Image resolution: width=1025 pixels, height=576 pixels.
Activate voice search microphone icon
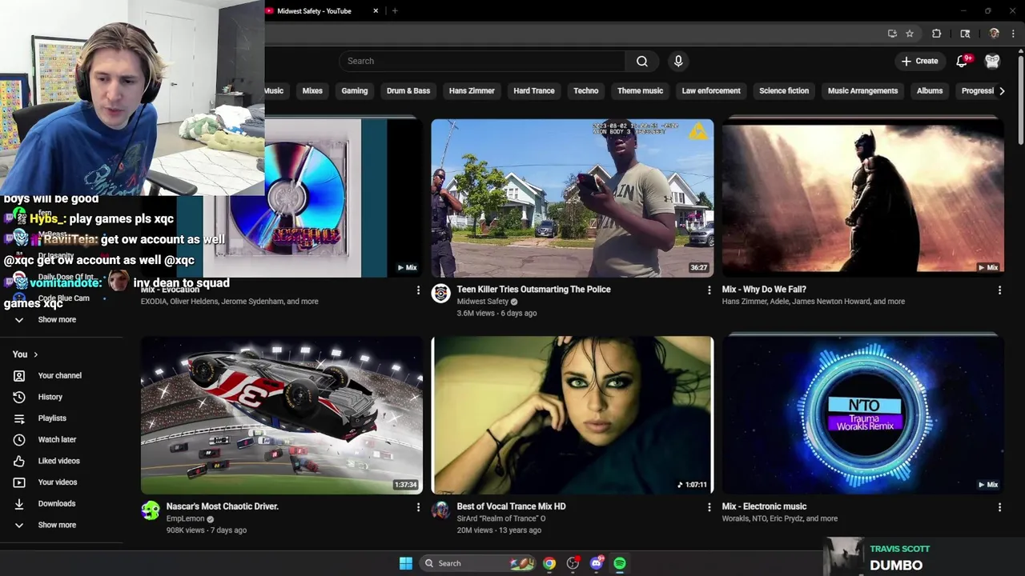pos(678,61)
